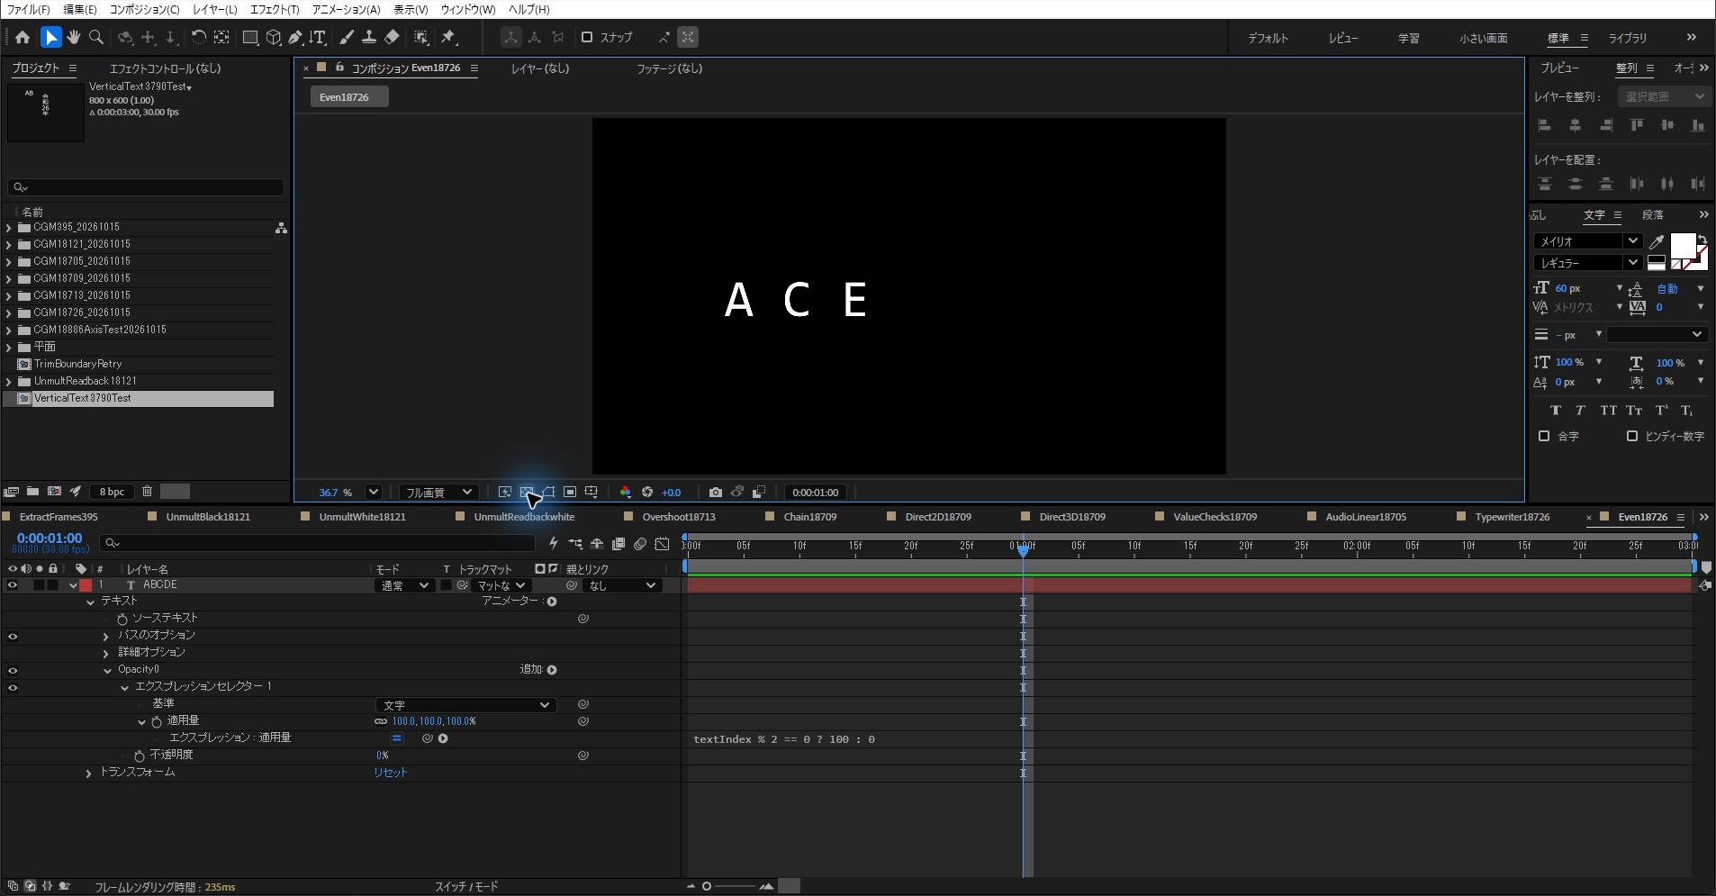This screenshot has width=1716, height=896.
Task: Click Faux Bold T button in Character panel
Action: (1555, 410)
